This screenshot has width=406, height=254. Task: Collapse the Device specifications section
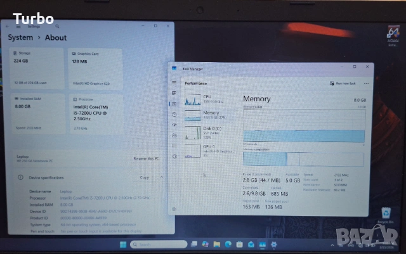[x=162, y=177]
